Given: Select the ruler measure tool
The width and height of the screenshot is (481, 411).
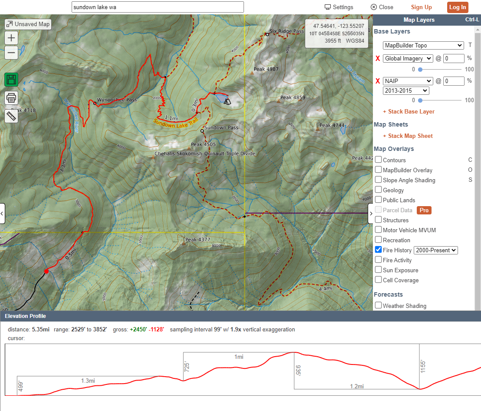Looking at the screenshot, I should click(x=11, y=116).
